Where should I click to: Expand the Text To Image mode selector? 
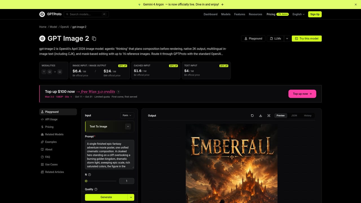[128, 127]
